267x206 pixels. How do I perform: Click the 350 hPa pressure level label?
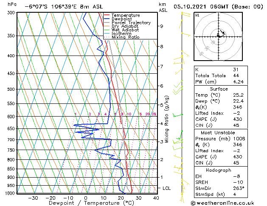(x=12, y=36)
